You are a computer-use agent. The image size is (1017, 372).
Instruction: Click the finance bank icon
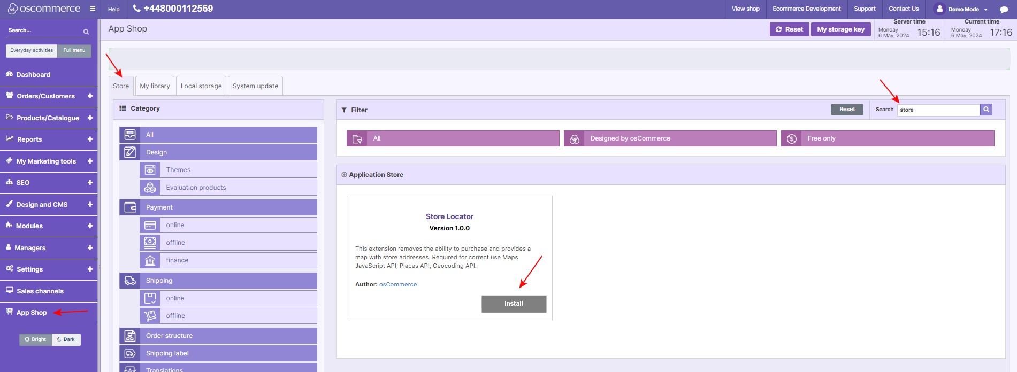(150, 260)
